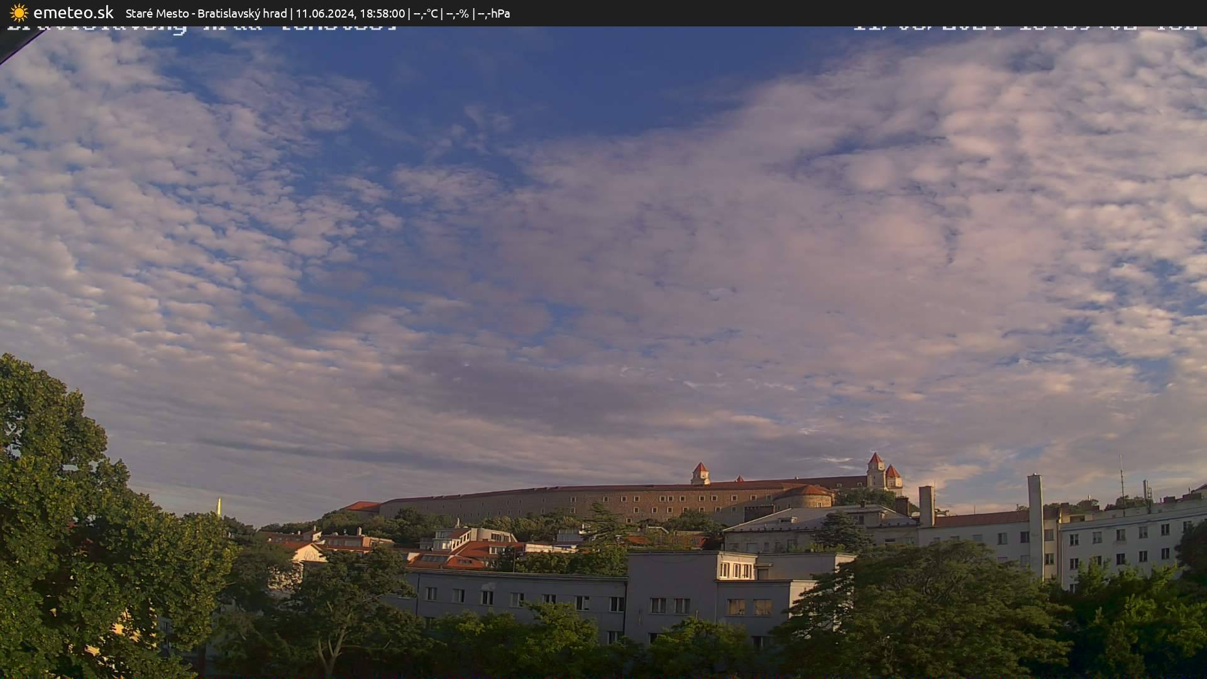Click the hPa pressure reading
The height and width of the screenshot is (679, 1207).
coord(493,13)
